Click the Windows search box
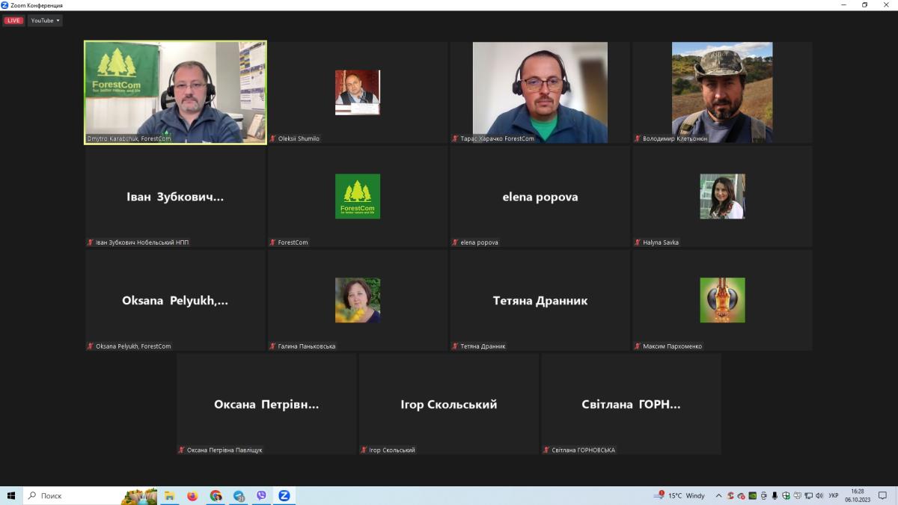Screen dimensions: 898x505 coord(75,495)
